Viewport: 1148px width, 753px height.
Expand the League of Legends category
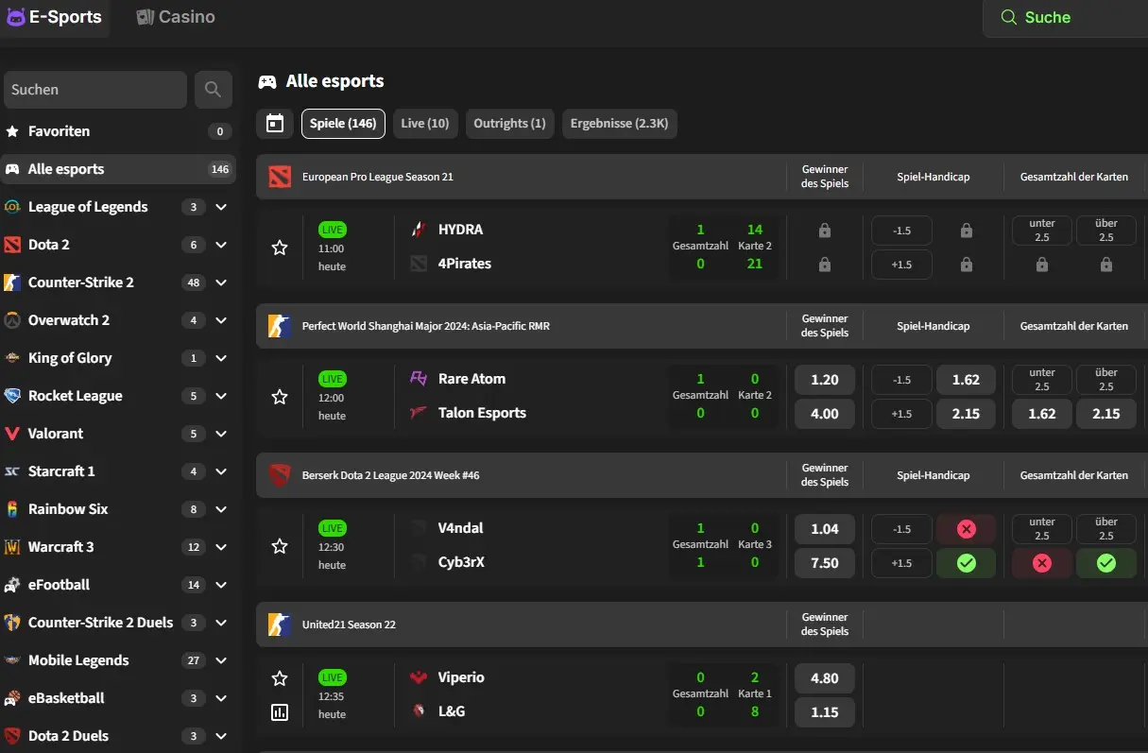point(221,207)
